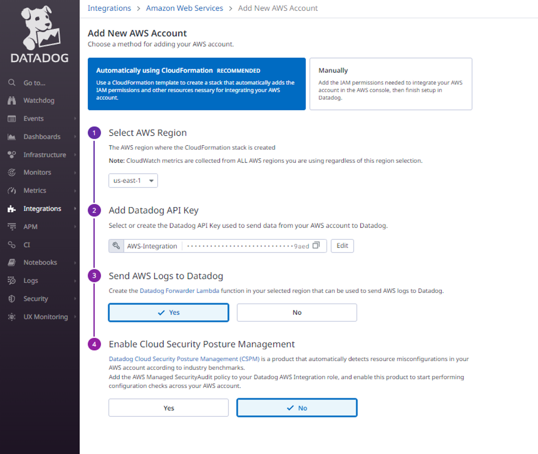Copy the API key with copy icon
This screenshot has height=454, width=538.
point(316,245)
